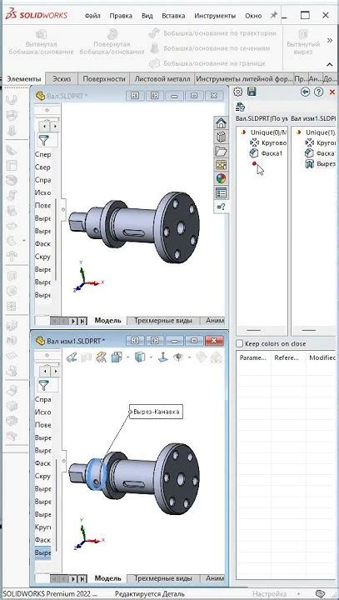Open the Инструменты menu
The width and height of the screenshot is (339, 600).
tap(215, 16)
